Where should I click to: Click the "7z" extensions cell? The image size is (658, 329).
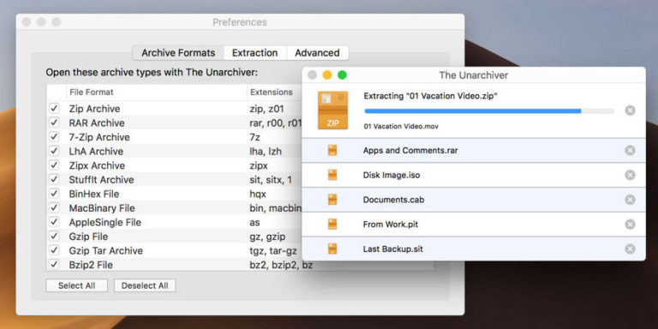click(254, 137)
